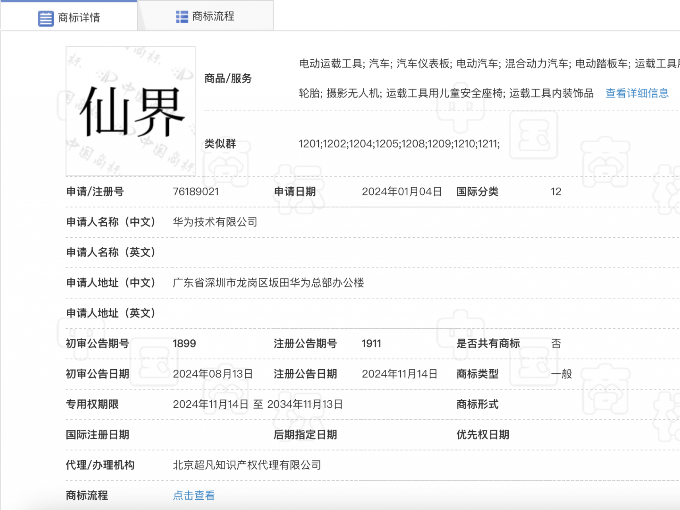Click the 后期指定日期 label
This screenshot has height=510, width=680.
pyautogui.click(x=305, y=434)
